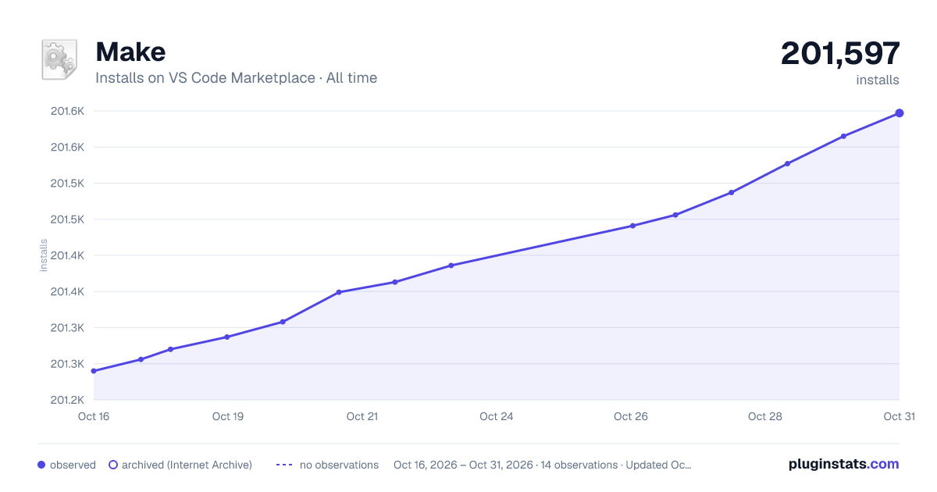Viewport: 937px width, 492px height.
Task: Click the filled observed legend dot
Action: coord(41,465)
